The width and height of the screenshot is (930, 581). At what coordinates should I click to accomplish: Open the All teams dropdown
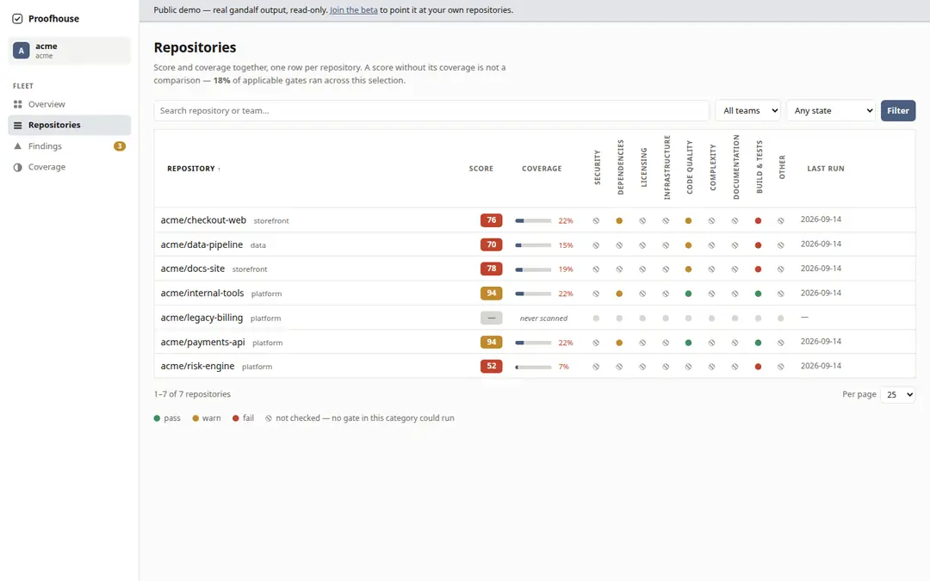[747, 110]
